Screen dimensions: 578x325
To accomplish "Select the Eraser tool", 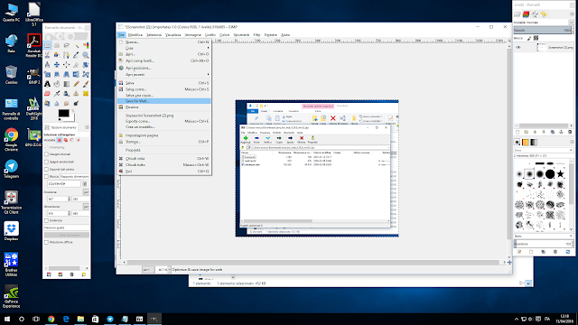I will pyautogui.click(x=47, y=94).
